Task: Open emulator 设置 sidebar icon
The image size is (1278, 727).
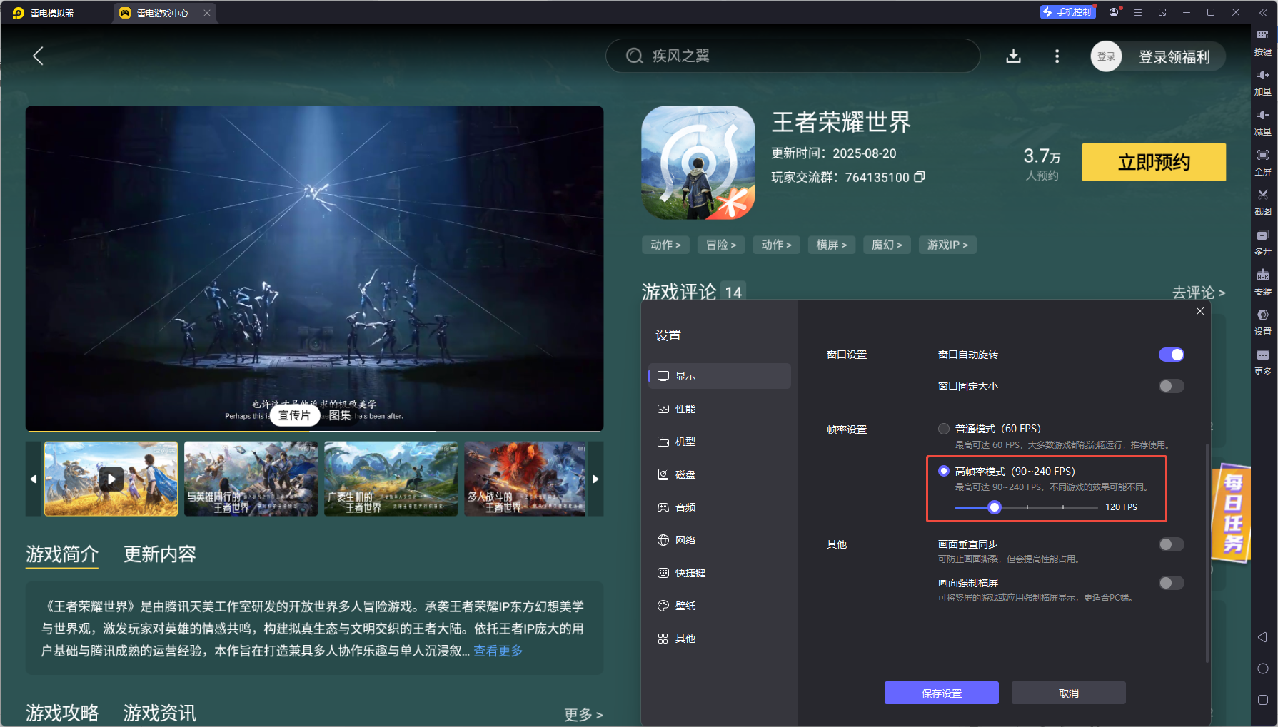Action: [x=1262, y=322]
